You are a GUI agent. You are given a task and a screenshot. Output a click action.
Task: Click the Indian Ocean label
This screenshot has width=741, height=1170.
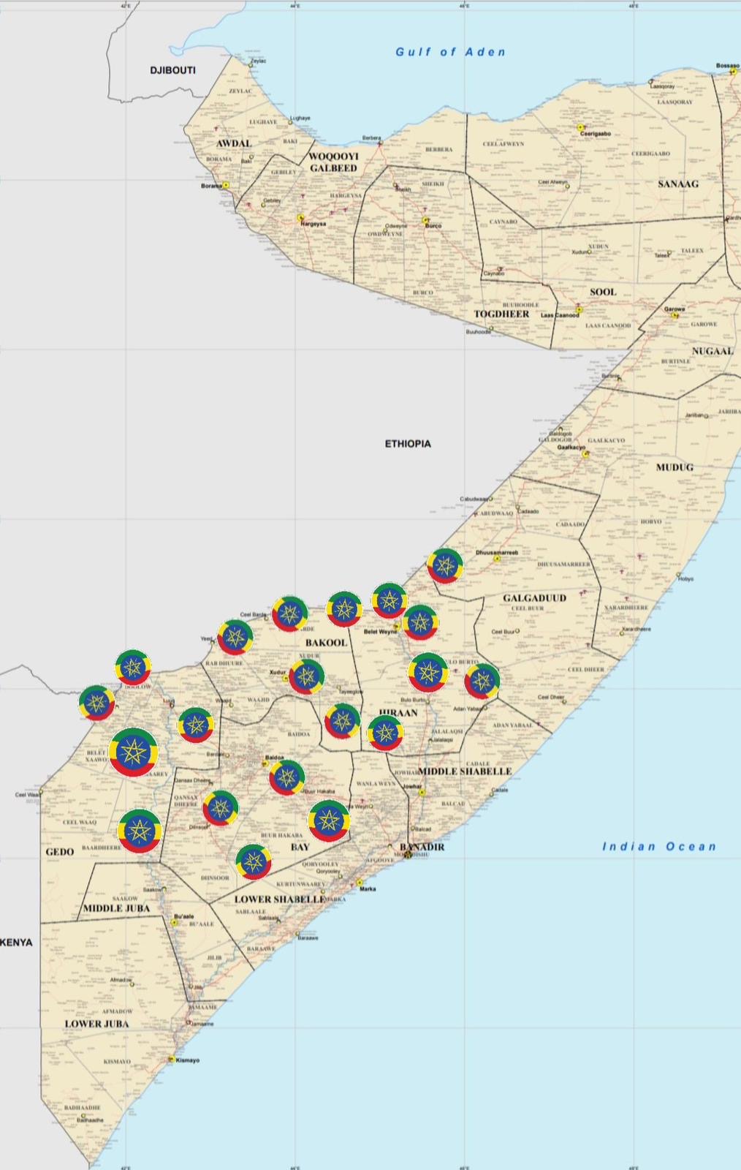[659, 846]
